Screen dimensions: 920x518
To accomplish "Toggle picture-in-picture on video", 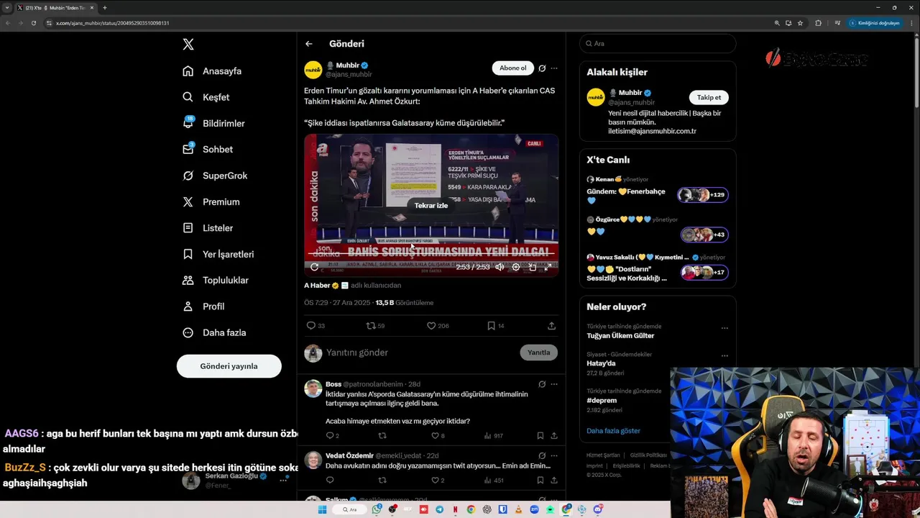I will (532, 267).
